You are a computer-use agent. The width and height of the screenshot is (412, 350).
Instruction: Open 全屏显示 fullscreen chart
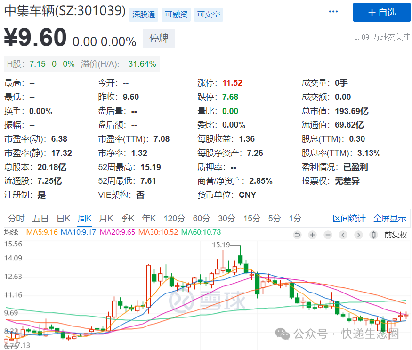click(390, 218)
